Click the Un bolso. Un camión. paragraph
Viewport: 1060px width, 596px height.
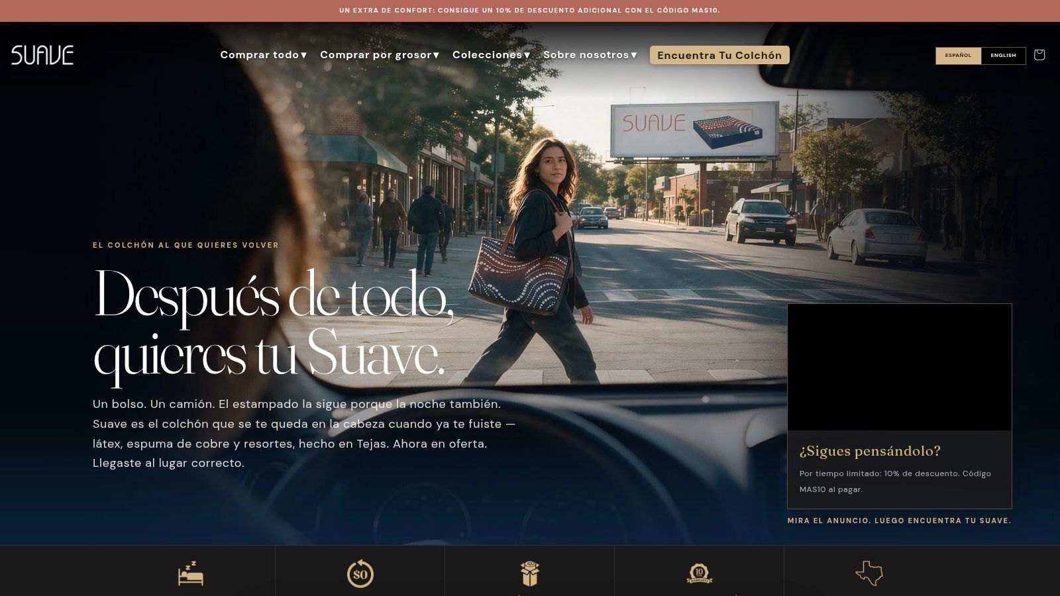(304, 433)
